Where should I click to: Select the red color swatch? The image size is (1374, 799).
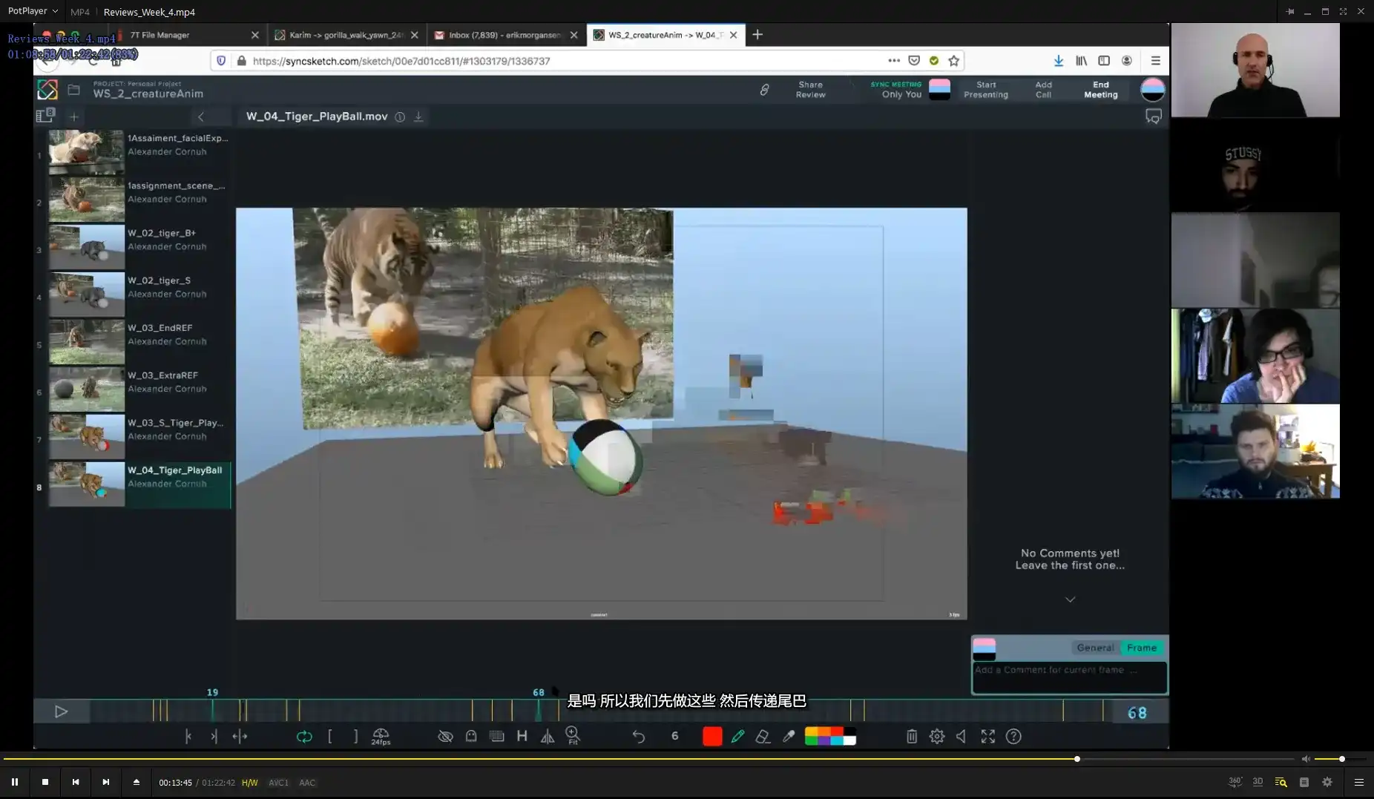(x=711, y=736)
